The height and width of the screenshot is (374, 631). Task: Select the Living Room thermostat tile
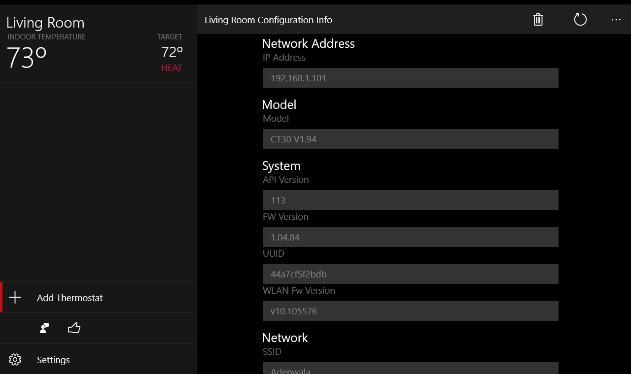coord(99,44)
